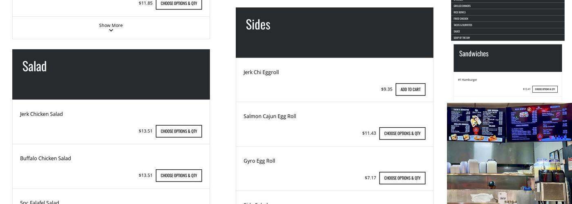The image size is (572, 204).
Task: Click the Jerk Chi Eggroll item name
Action: pos(261,72)
